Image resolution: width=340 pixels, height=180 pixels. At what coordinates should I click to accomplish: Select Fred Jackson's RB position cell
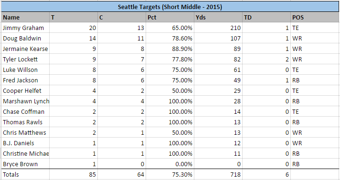click(315, 80)
